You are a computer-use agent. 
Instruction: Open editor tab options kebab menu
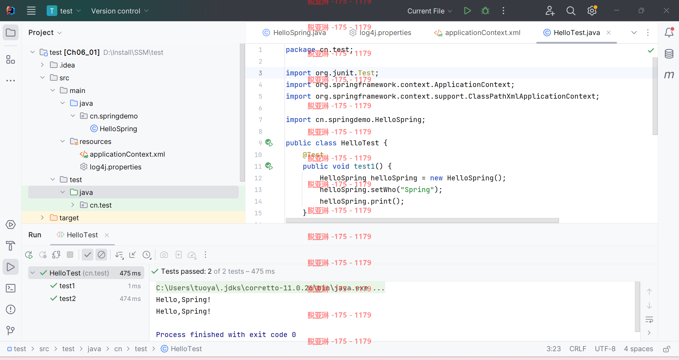648,33
